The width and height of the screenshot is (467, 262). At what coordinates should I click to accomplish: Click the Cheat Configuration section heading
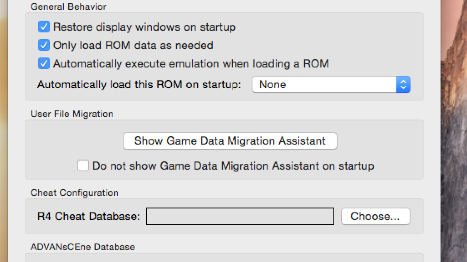[75, 193]
